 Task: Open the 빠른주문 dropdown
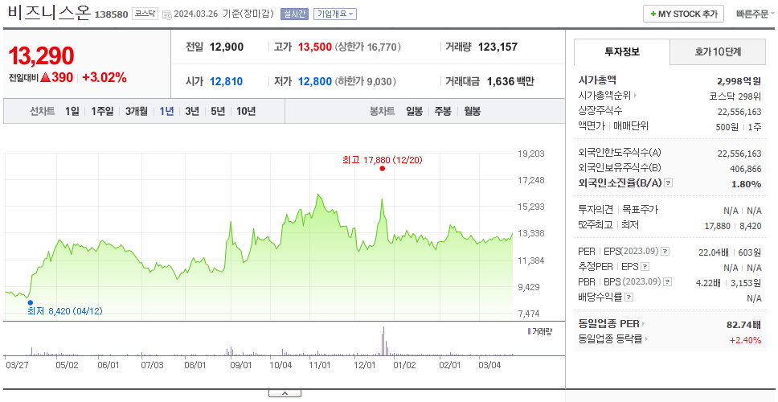point(755,14)
